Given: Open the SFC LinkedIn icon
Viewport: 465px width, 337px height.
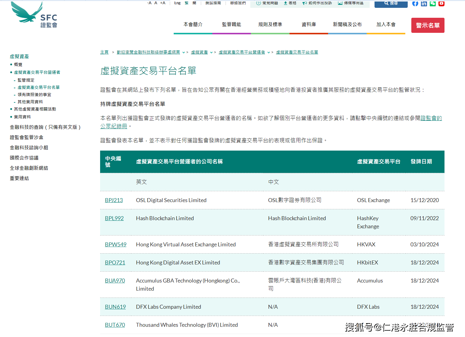Looking at the screenshot, I should point(424,3).
